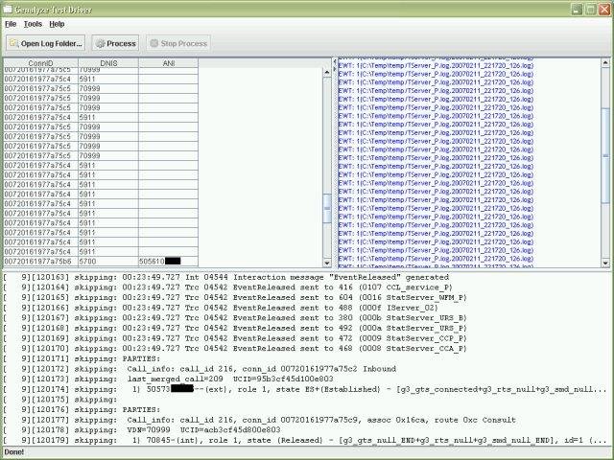Viewport: 614px width, 460px height.
Task: Open the Tools menu
Action: (x=33, y=24)
